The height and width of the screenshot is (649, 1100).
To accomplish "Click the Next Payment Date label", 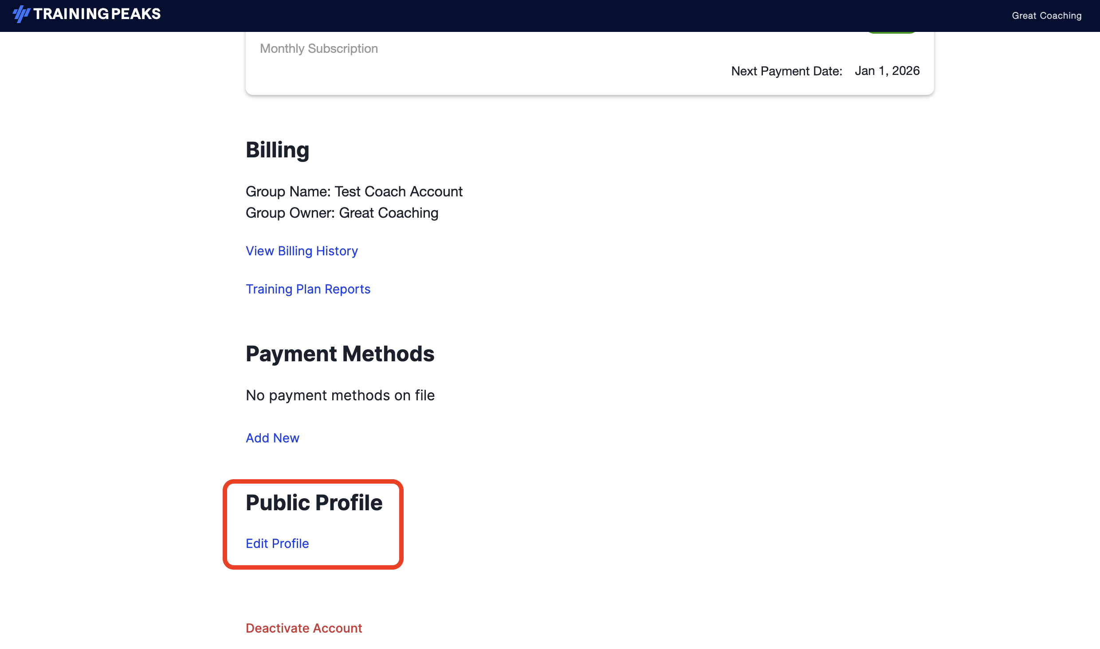I will [786, 71].
